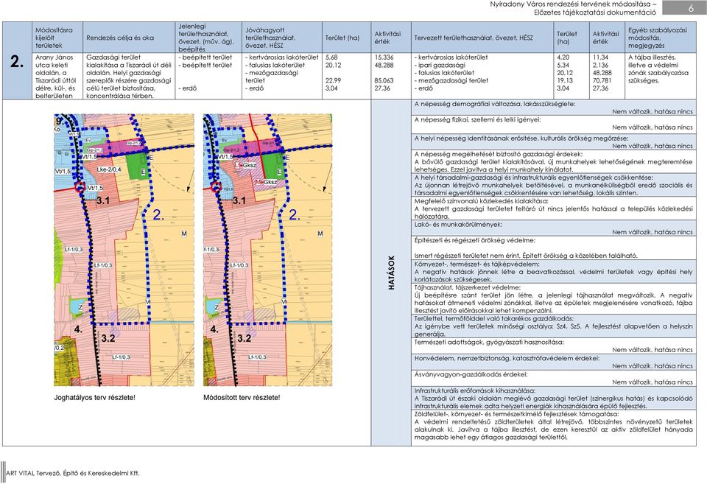Click heading 'Megfelelő színvonalú közlekedés kialakítása:'
Viewport: 707px width, 484px height.
481,200
